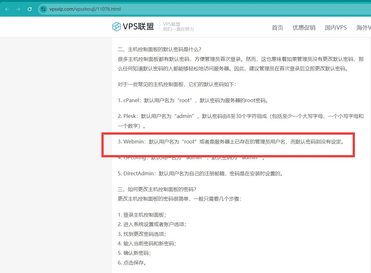371x273 pixels.
Task: Click step 3. 找到更改密码选项
Action: [142, 234]
